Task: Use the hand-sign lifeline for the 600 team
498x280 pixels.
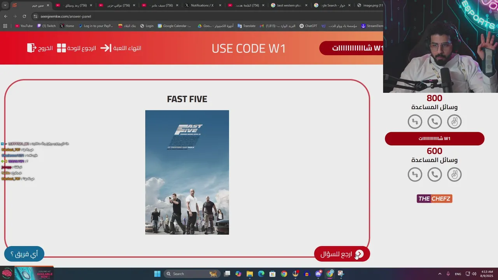Action: point(454,175)
